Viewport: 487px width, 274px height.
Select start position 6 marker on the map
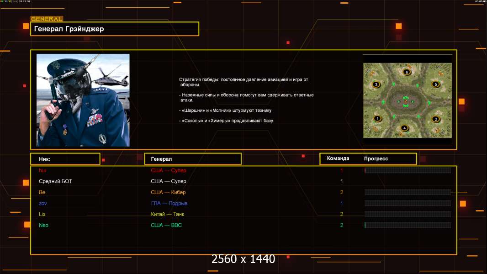(407, 72)
